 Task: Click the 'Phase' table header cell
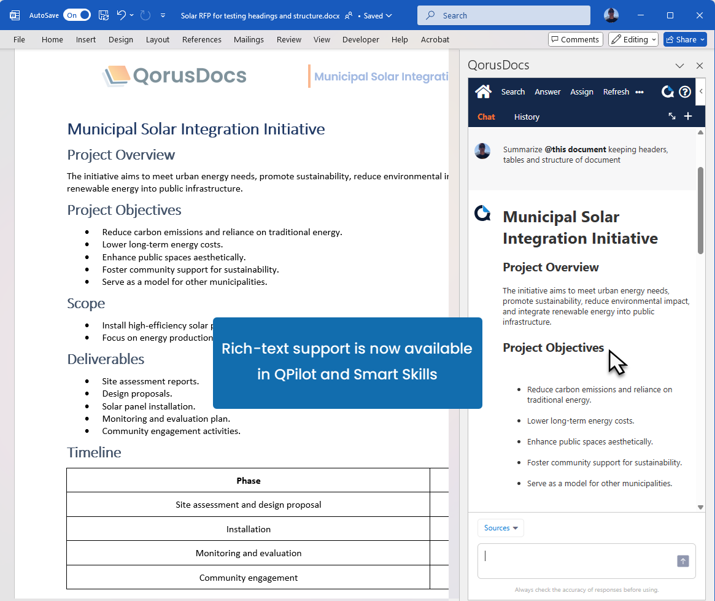pyautogui.click(x=249, y=481)
